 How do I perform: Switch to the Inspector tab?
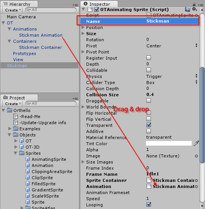99,4
